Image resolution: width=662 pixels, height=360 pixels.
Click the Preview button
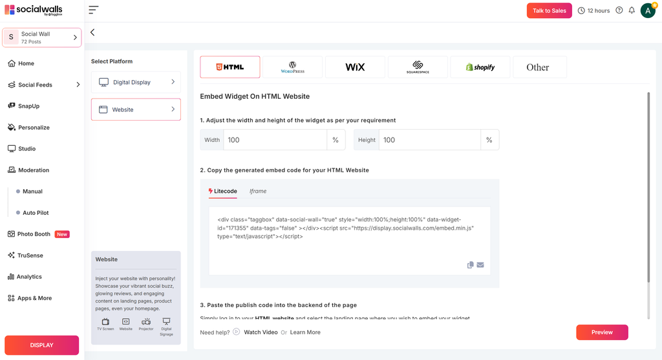(602, 332)
